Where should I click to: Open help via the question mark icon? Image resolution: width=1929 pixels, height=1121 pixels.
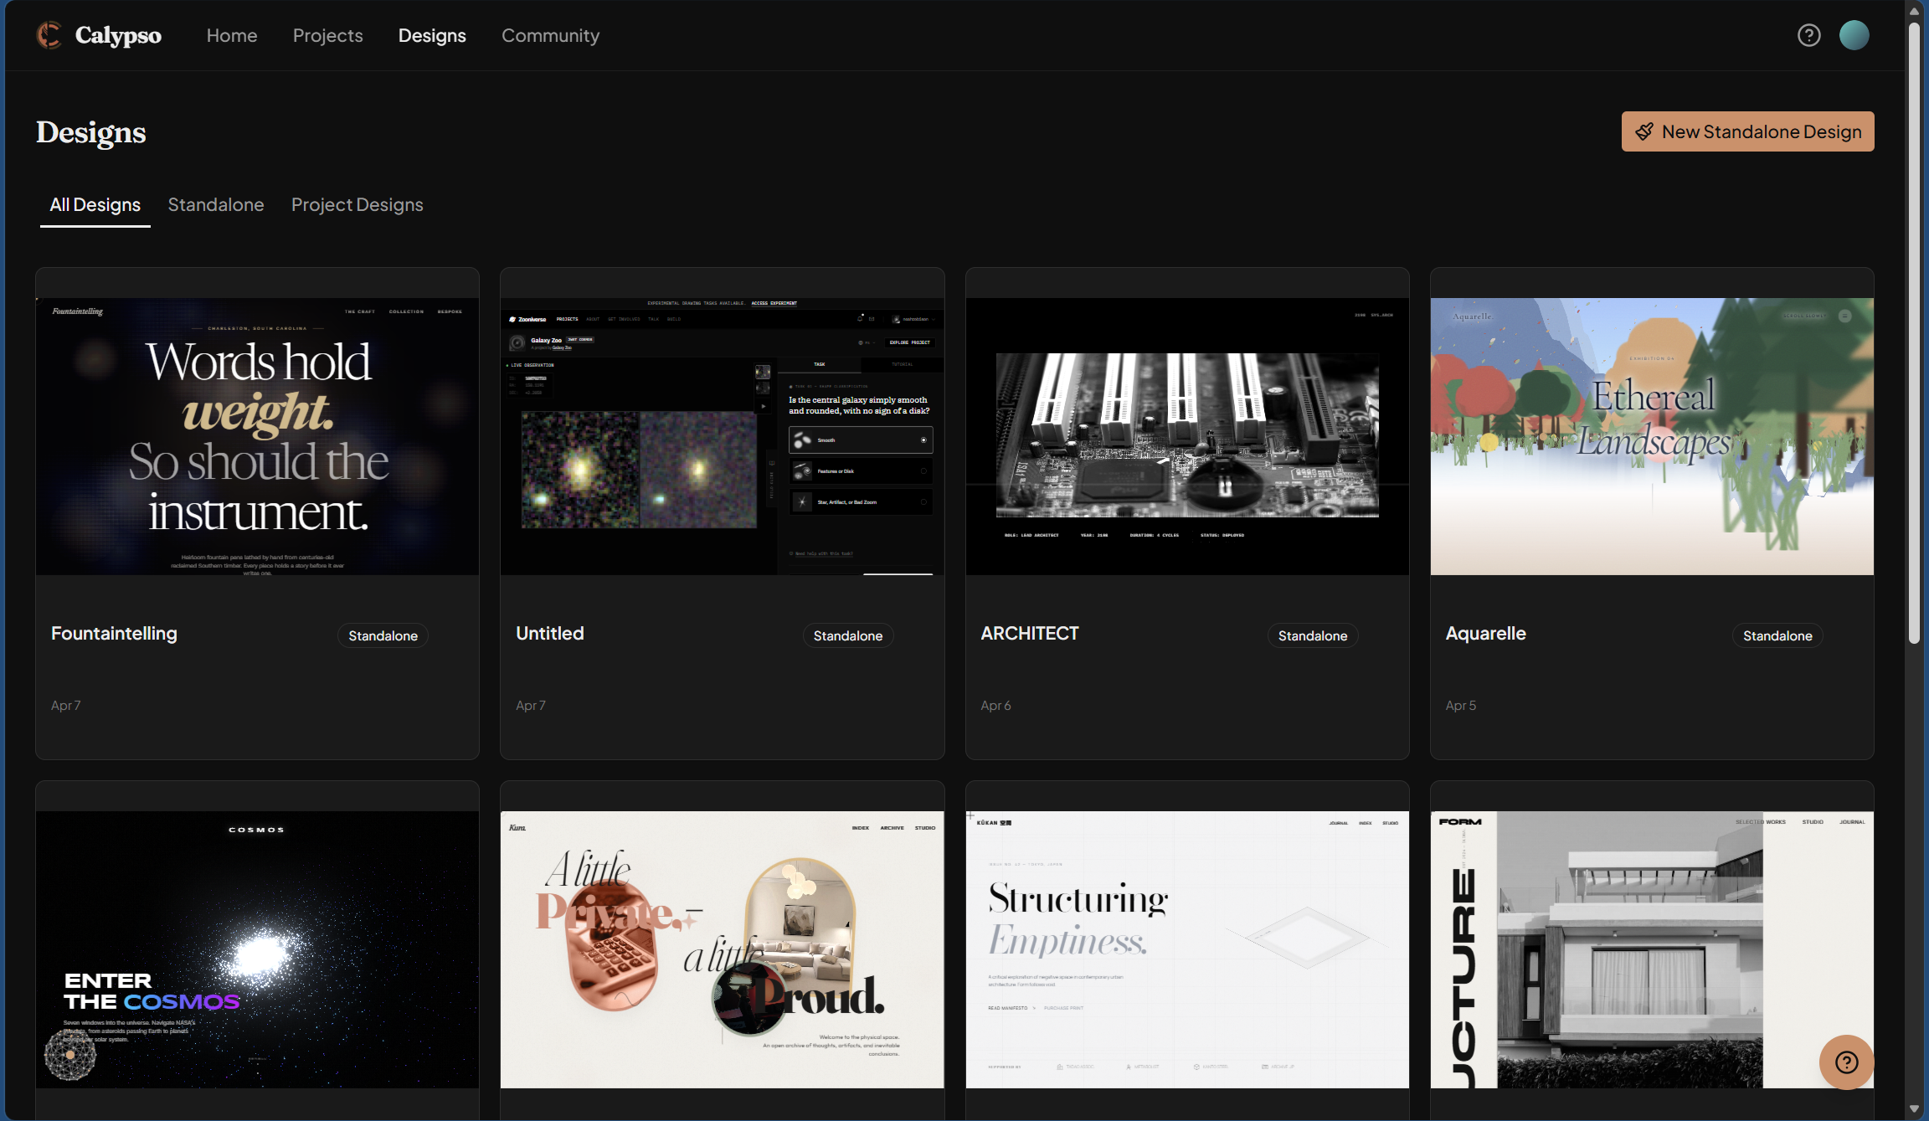1808,34
